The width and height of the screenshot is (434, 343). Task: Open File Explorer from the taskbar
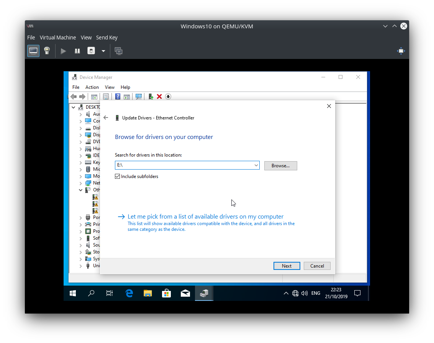point(148,293)
